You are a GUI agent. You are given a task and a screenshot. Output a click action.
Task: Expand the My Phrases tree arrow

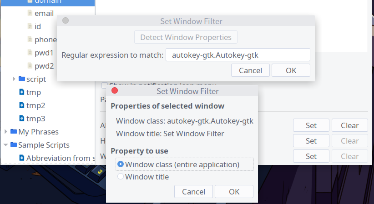pos(6,132)
